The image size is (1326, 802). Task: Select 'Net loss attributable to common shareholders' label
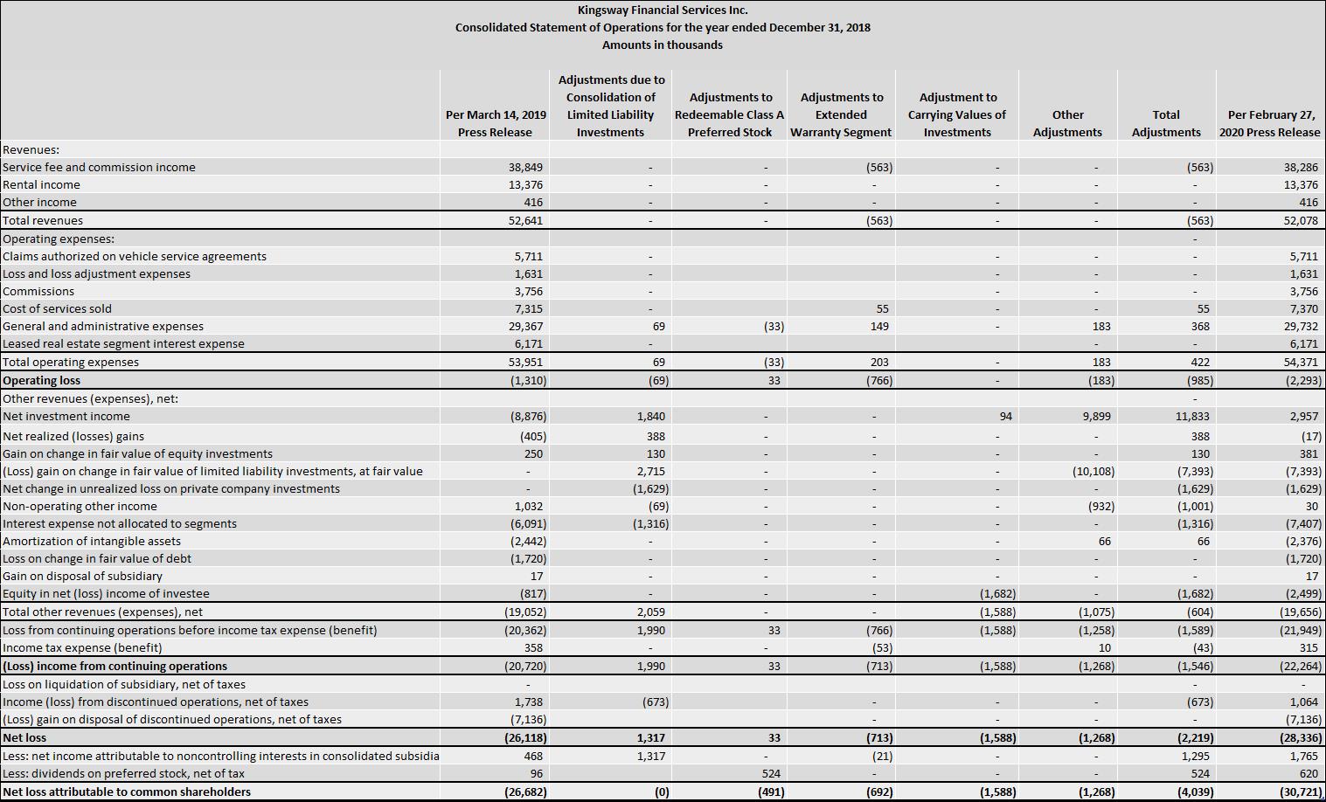tap(127, 792)
